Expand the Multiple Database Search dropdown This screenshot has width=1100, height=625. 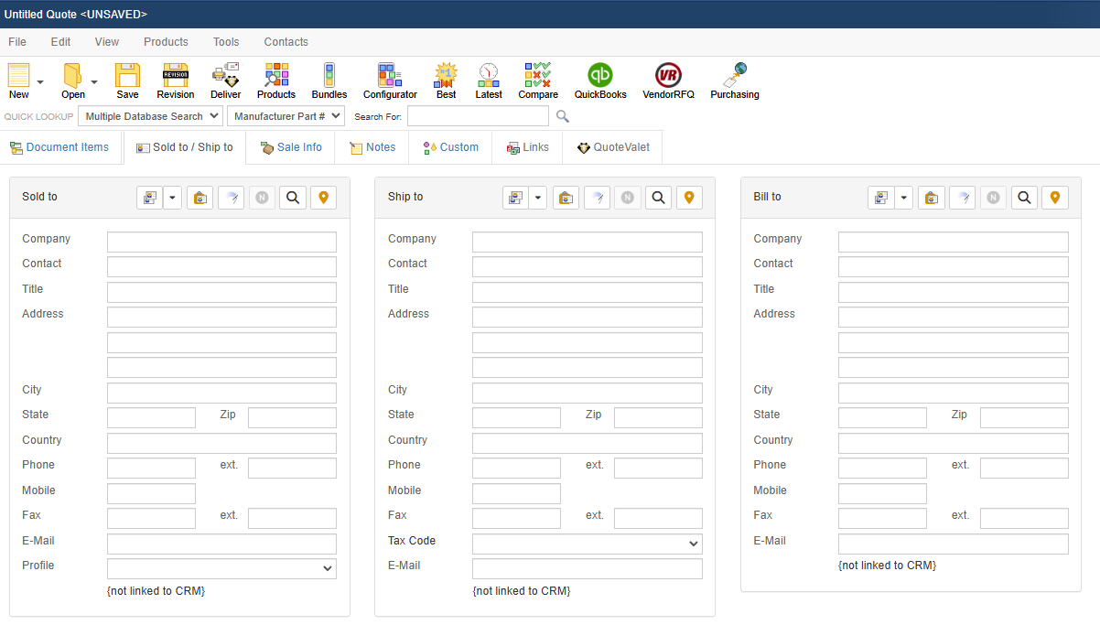(x=150, y=116)
